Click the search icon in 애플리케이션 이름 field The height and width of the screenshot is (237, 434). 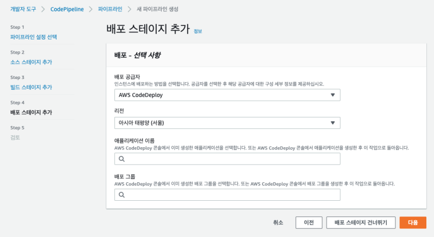pyautogui.click(x=122, y=159)
